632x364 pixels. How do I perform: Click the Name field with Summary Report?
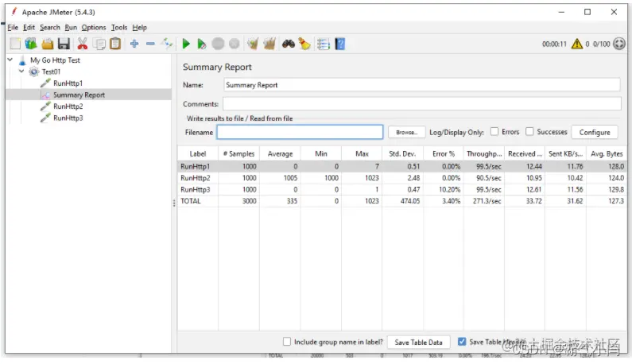click(x=421, y=85)
